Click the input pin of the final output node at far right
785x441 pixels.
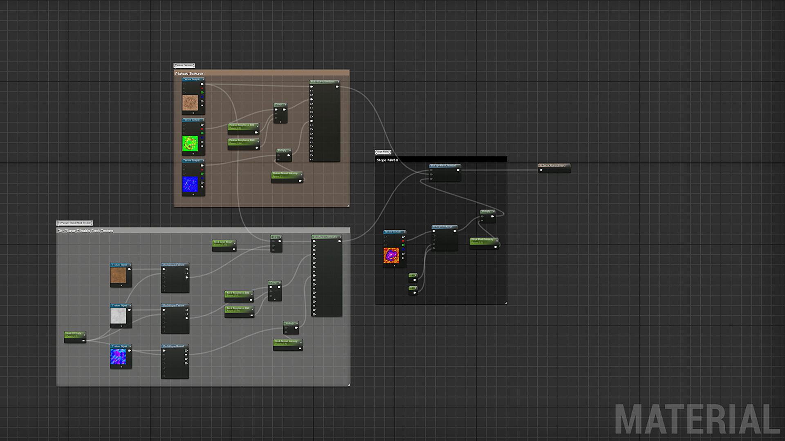click(541, 170)
